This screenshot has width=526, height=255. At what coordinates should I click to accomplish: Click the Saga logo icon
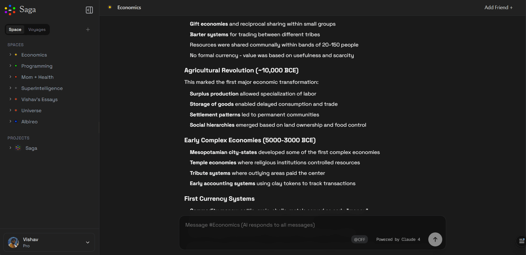(x=10, y=10)
